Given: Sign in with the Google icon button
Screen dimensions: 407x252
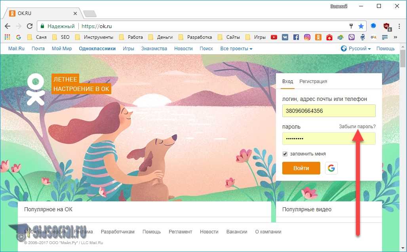Looking at the screenshot, I should [x=331, y=168].
